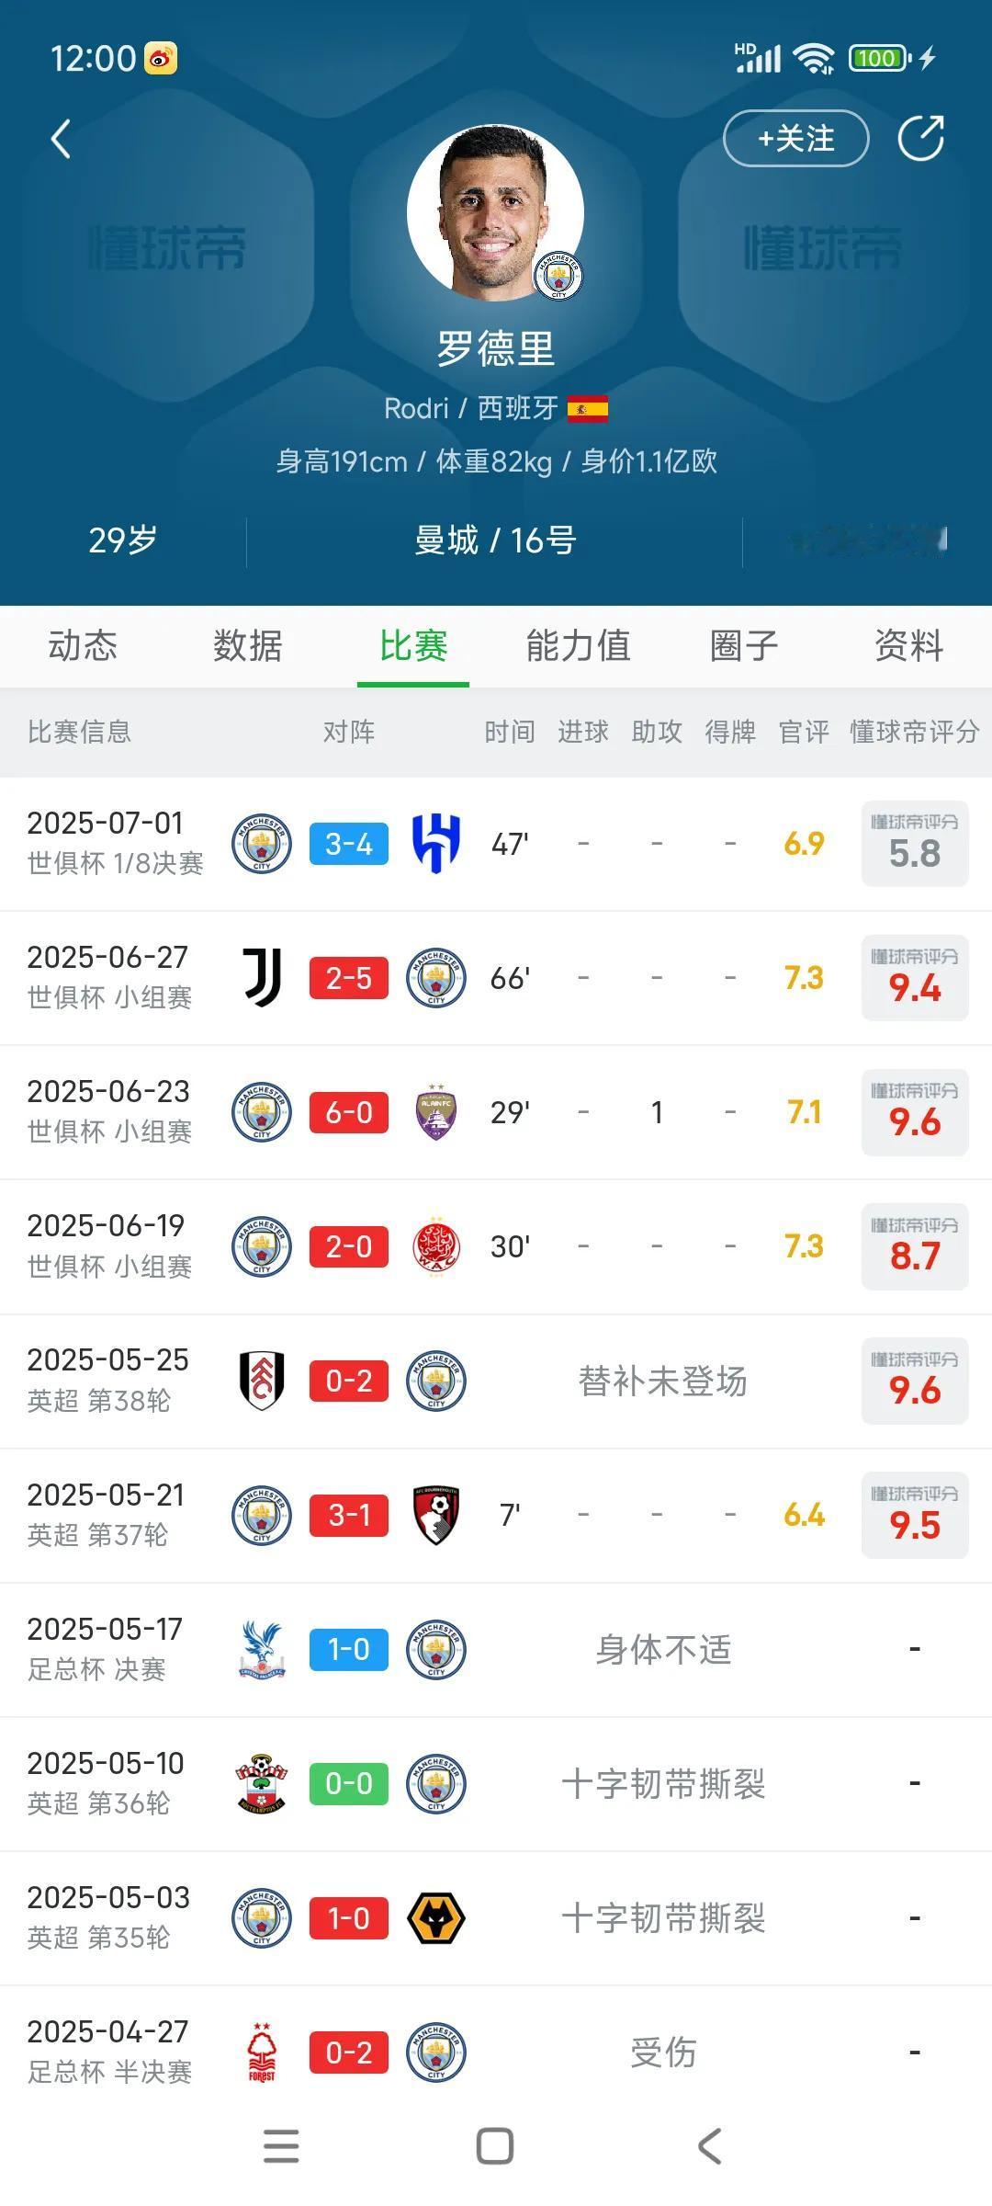This screenshot has height=2206, width=992.
Task: Open the 9.4 懂球帝评分 rating box
Action: [915, 978]
